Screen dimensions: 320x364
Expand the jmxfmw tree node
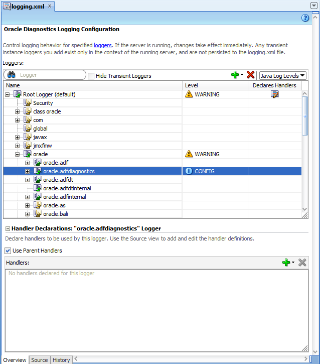point(17,146)
